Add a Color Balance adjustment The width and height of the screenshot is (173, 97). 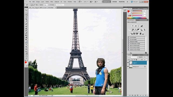pyautogui.click(x=136, y=30)
